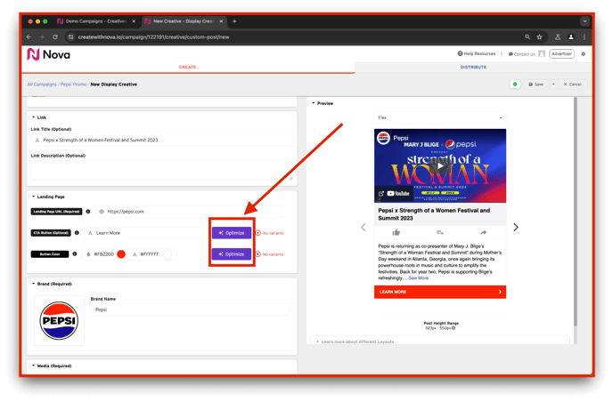The width and height of the screenshot is (613, 402).
Task: Click the like thumbs-up icon in preview
Action: click(396, 232)
